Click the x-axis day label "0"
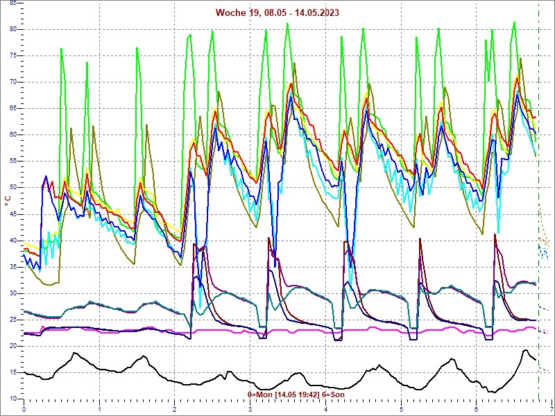This screenshot has width=555, height=416. click(x=24, y=410)
